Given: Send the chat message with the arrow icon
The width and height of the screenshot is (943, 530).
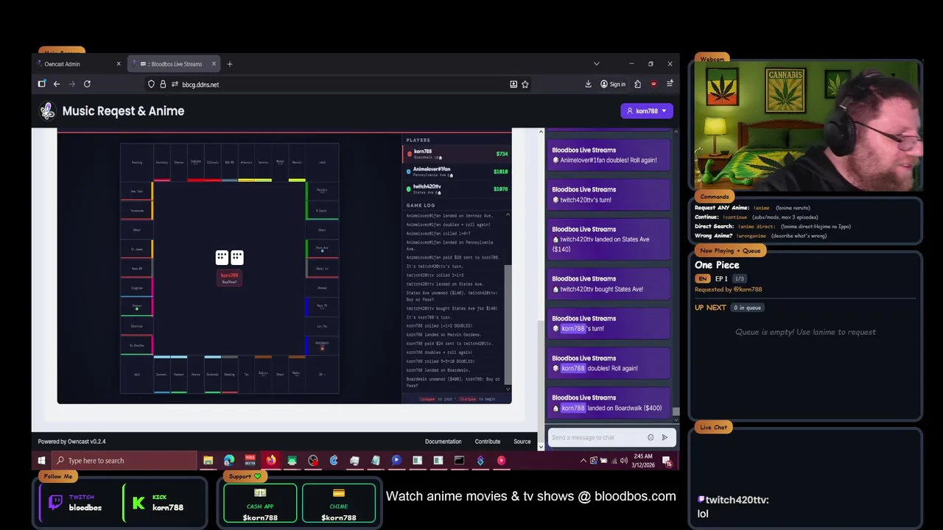Looking at the screenshot, I should pos(665,437).
